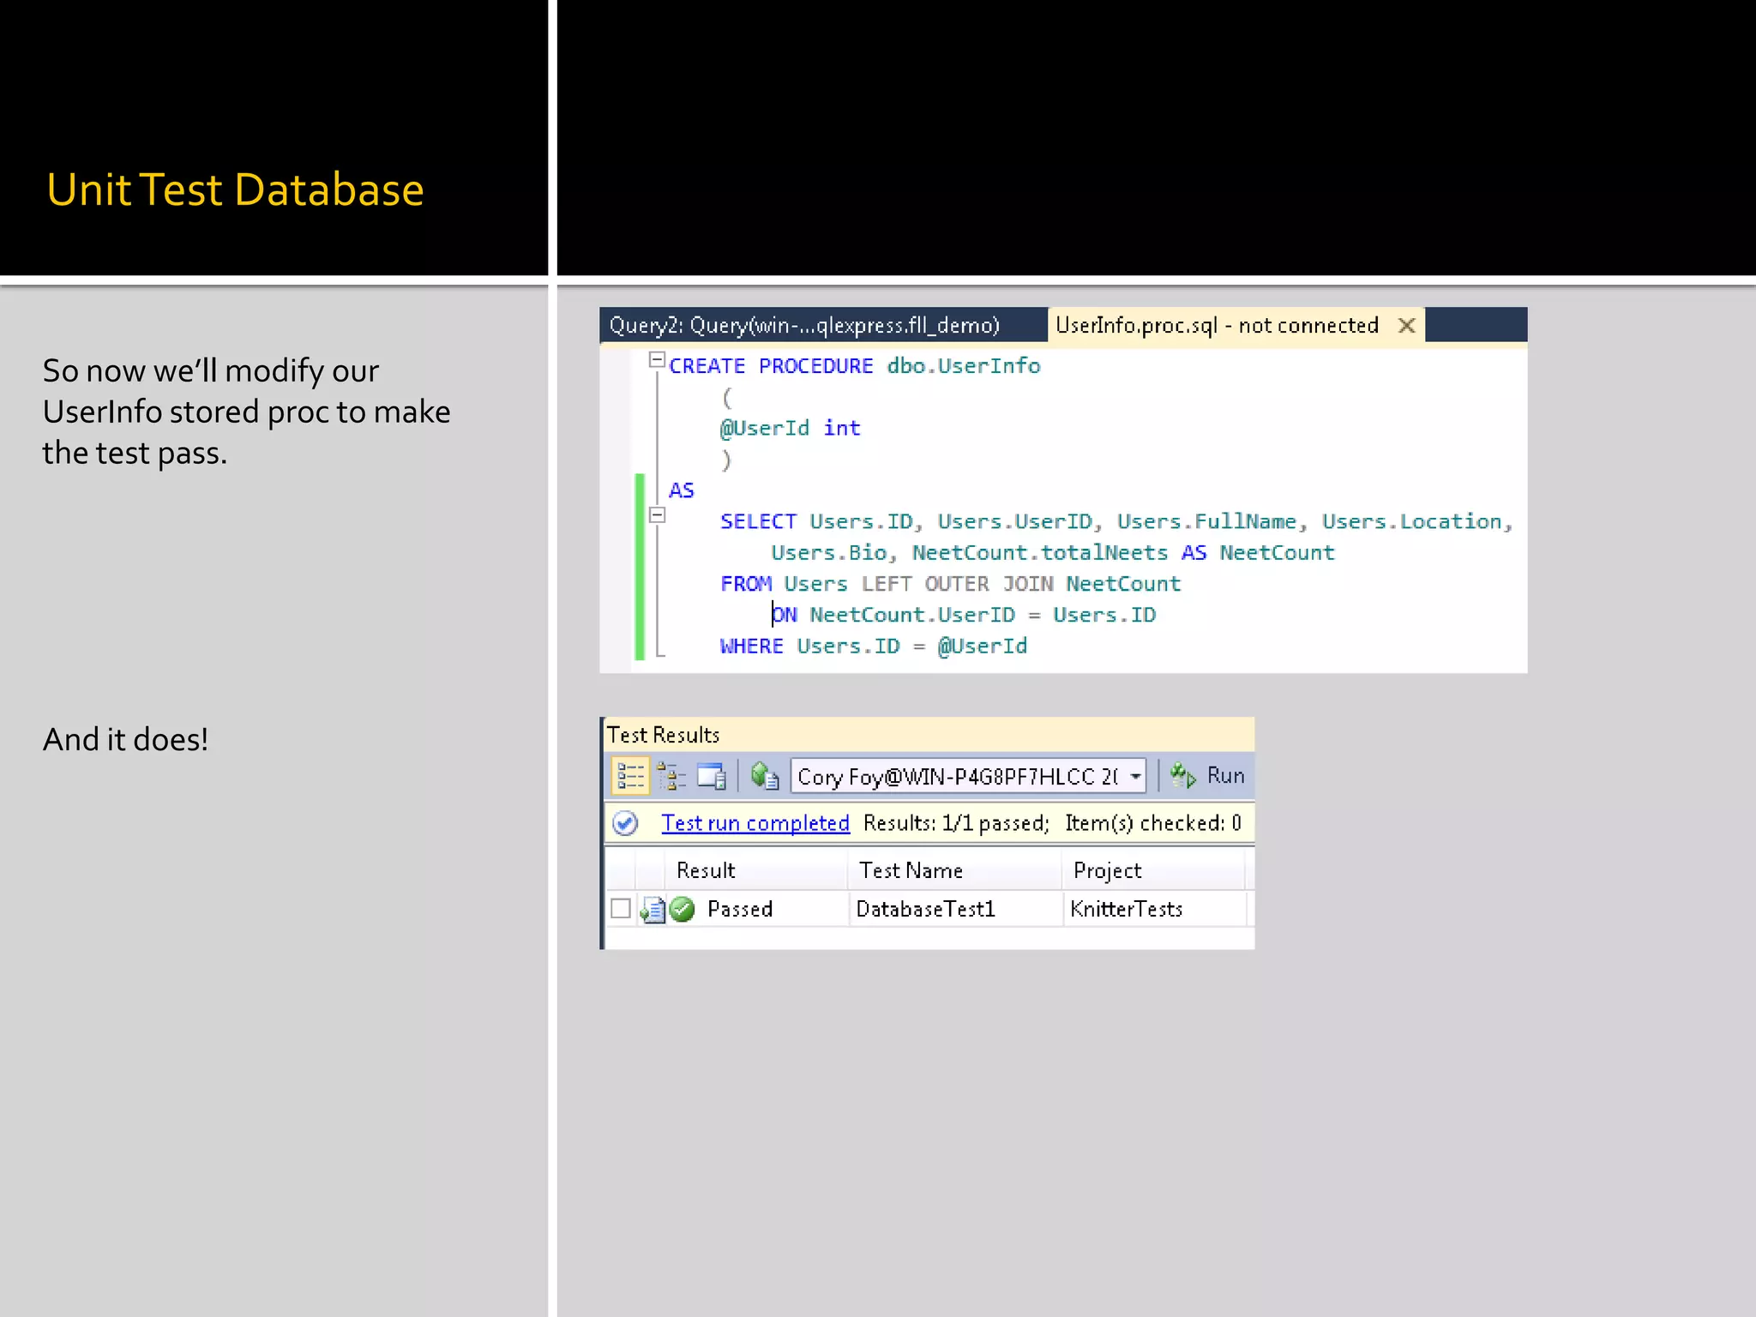
Task: Sort by the Test Name column header
Action: point(955,870)
